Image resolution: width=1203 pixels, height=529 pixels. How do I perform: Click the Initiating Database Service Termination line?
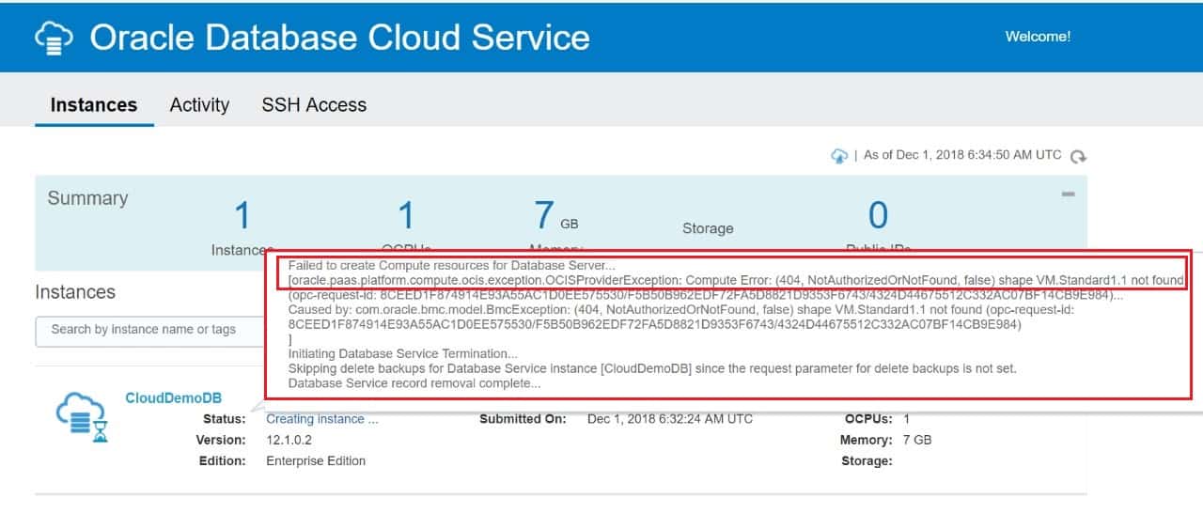tap(402, 353)
